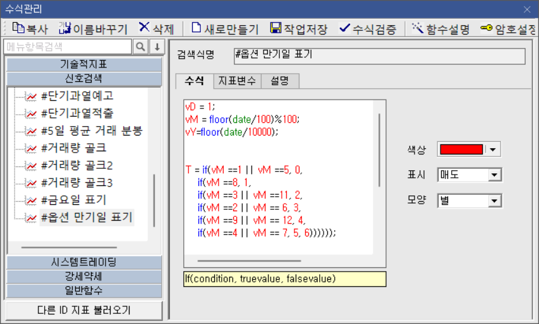
Task: Click the 암호설정 key icon
Action: click(487, 28)
